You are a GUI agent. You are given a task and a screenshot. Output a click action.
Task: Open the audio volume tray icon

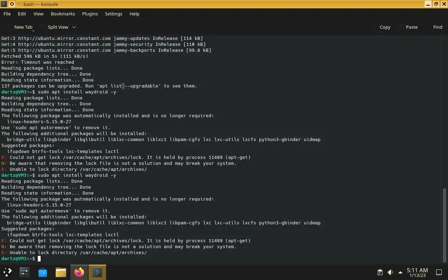point(390,272)
